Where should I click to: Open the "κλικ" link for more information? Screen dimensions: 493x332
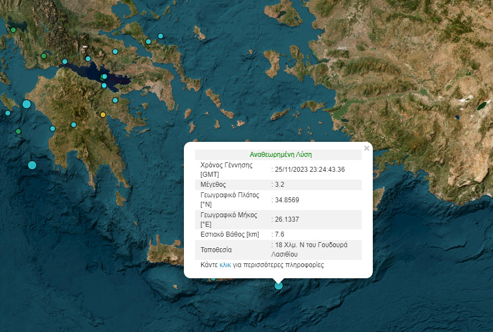(225, 265)
